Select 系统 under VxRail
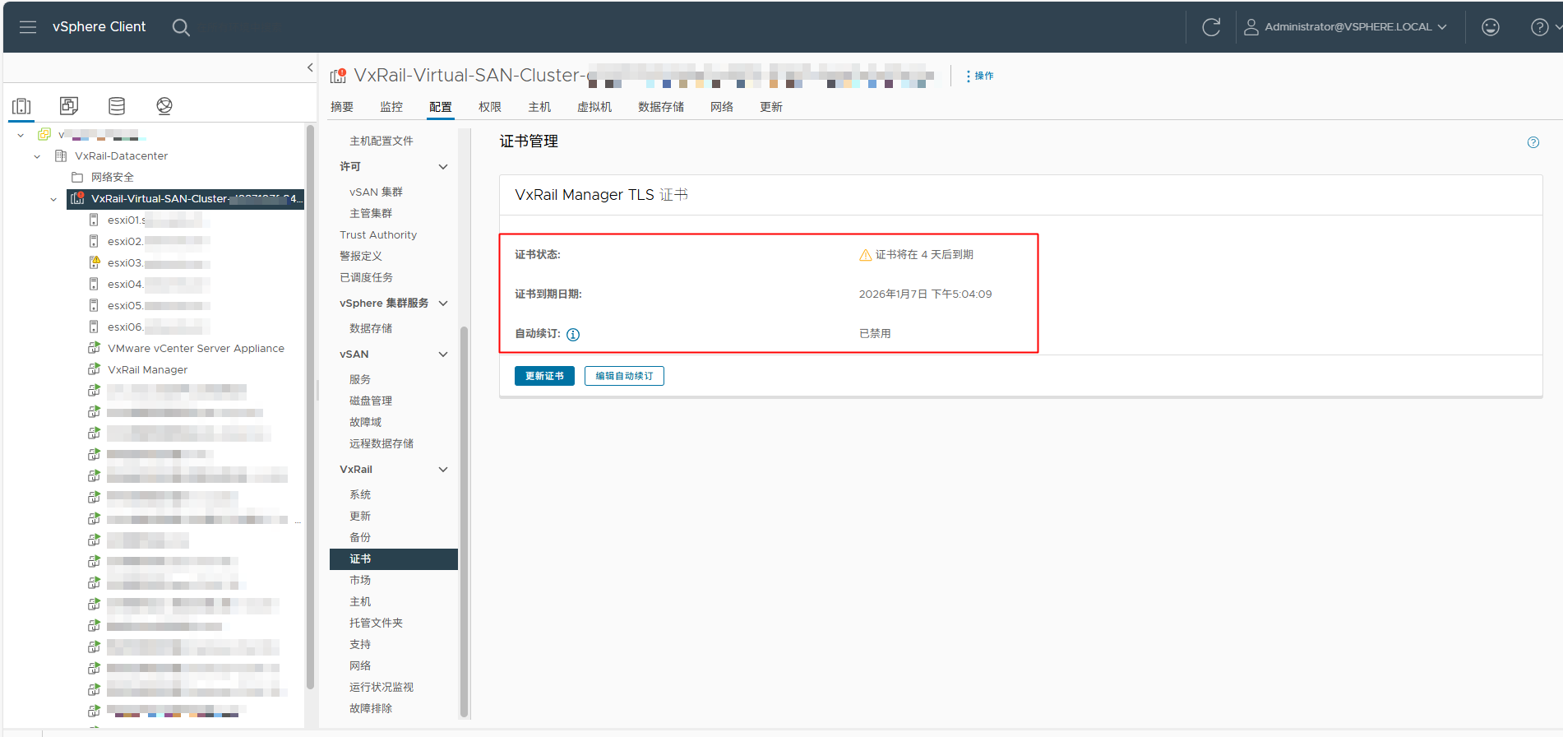 360,494
